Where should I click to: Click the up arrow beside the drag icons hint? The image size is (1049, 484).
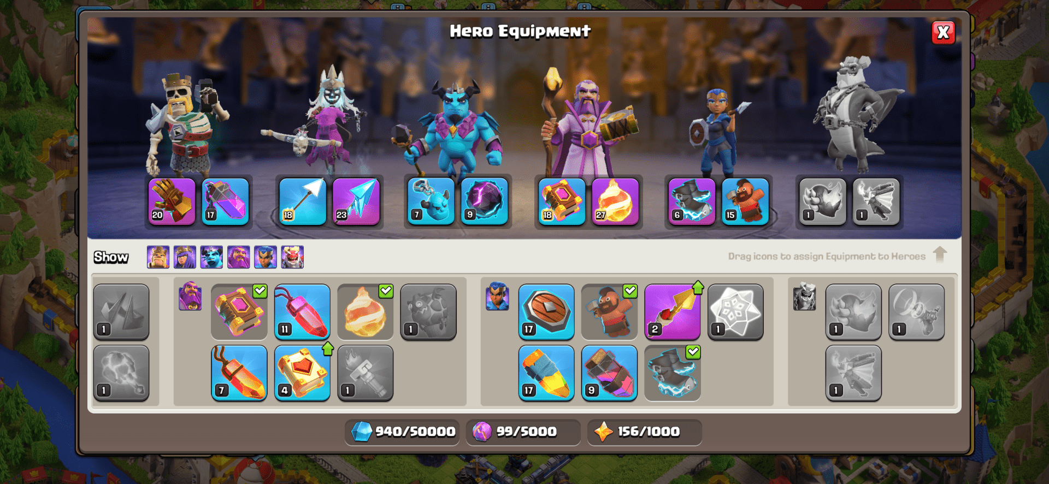pos(940,255)
